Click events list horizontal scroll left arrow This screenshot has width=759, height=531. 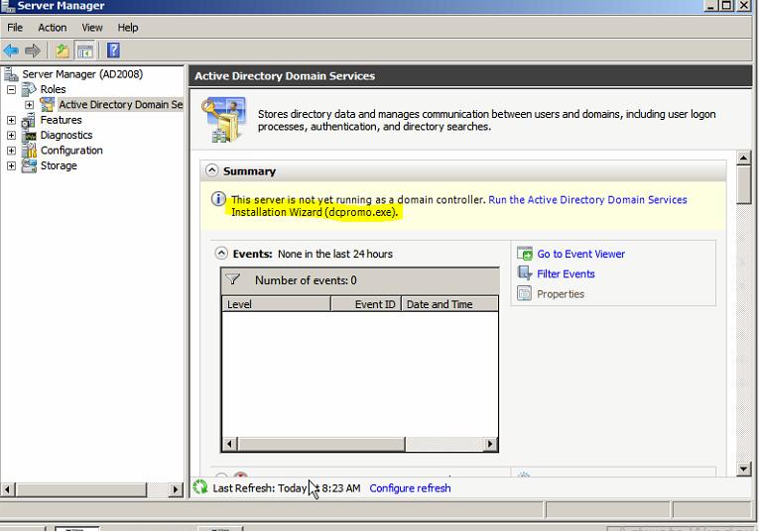(229, 444)
